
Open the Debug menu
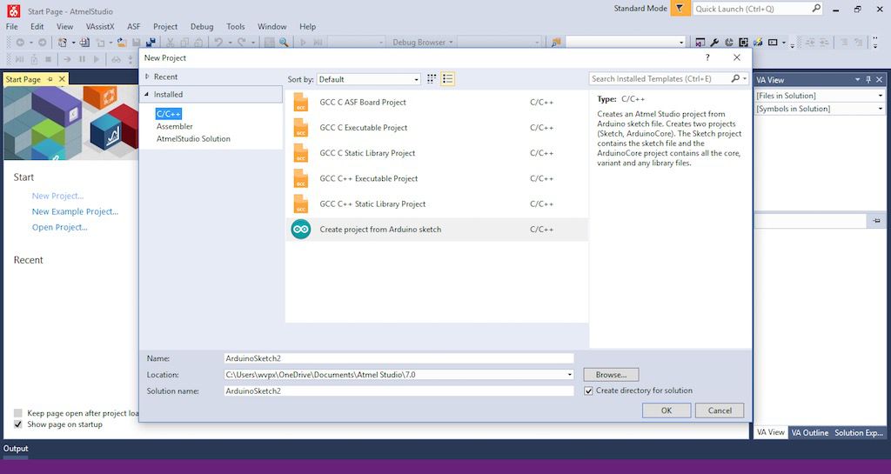202,27
